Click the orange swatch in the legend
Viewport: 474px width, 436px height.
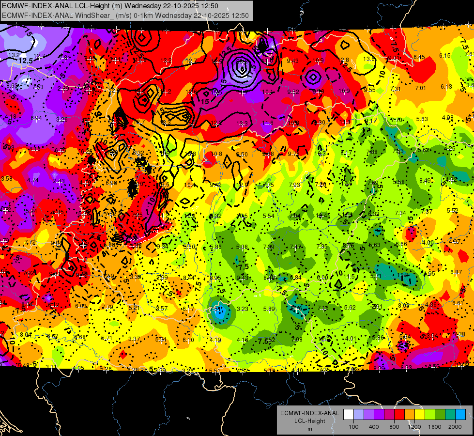tap(410, 414)
